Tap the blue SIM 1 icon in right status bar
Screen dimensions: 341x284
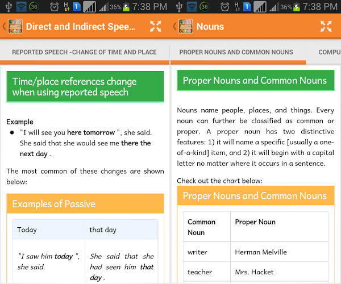(x=247, y=6)
